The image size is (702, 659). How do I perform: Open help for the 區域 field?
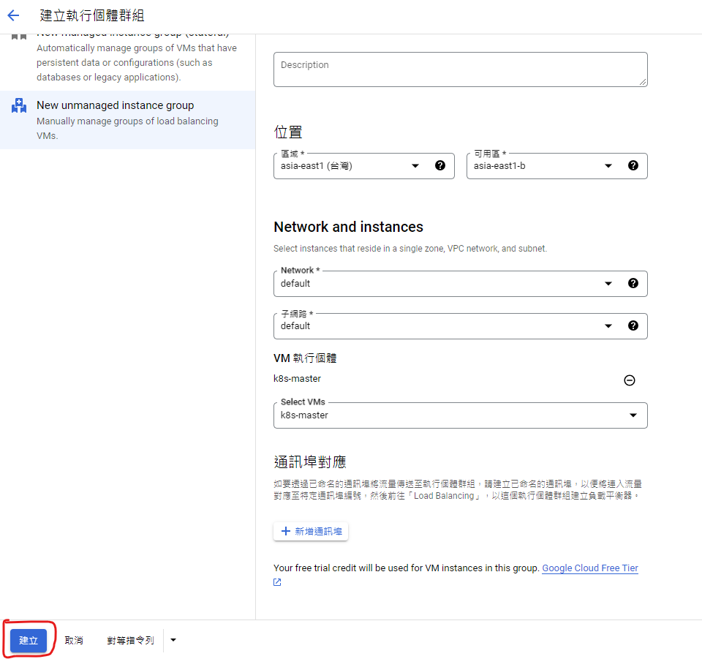coord(439,166)
